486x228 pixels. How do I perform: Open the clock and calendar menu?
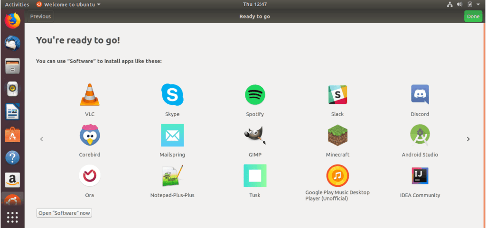pyautogui.click(x=254, y=4)
